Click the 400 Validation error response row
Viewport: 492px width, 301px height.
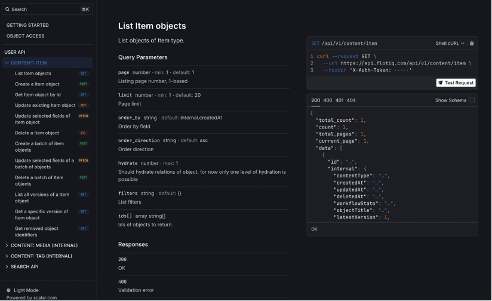204,286
